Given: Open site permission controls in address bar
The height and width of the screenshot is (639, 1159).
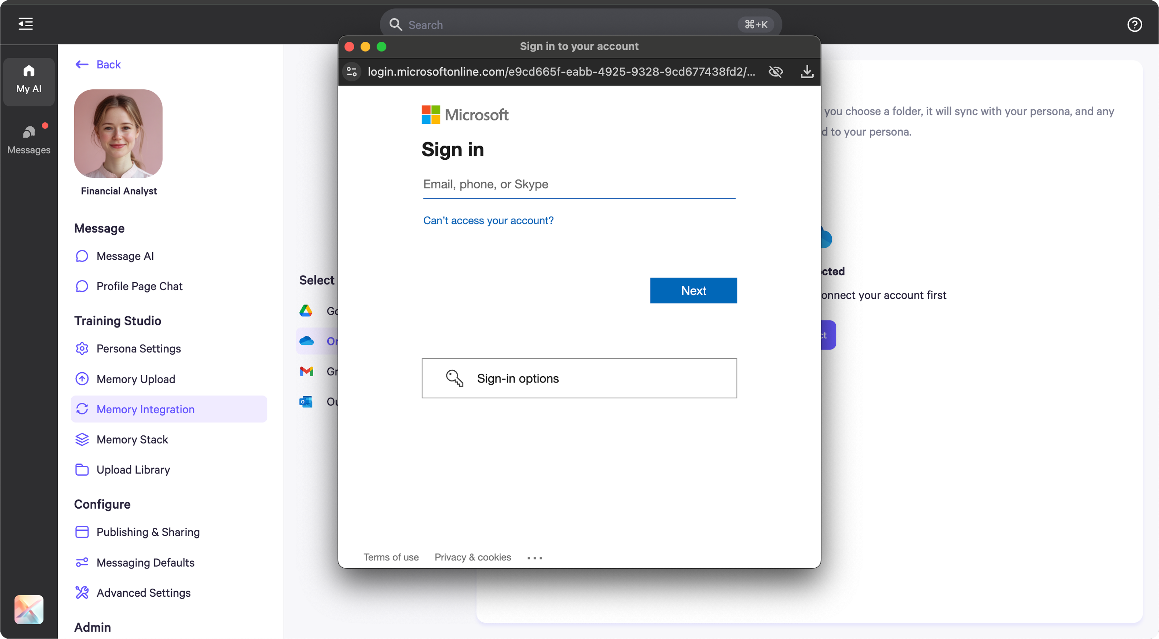Looking at the screenshot, I should coord(351,72).
